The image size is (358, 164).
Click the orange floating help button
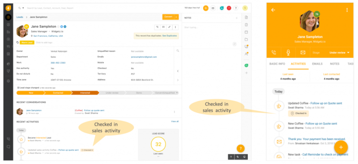pyautogui.click(x=241, y=148)
